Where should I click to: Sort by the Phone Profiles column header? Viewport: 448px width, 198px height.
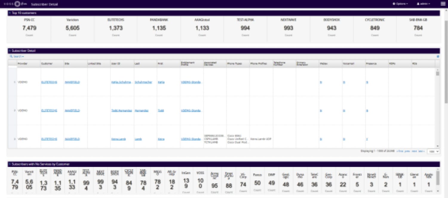point(261,63)
